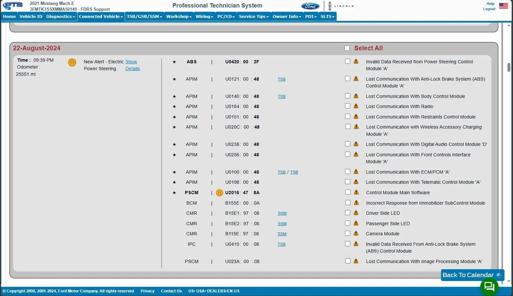
Task: Click warning triangle for Digital Audio Control Module row
Action: [x=356, y=144]
